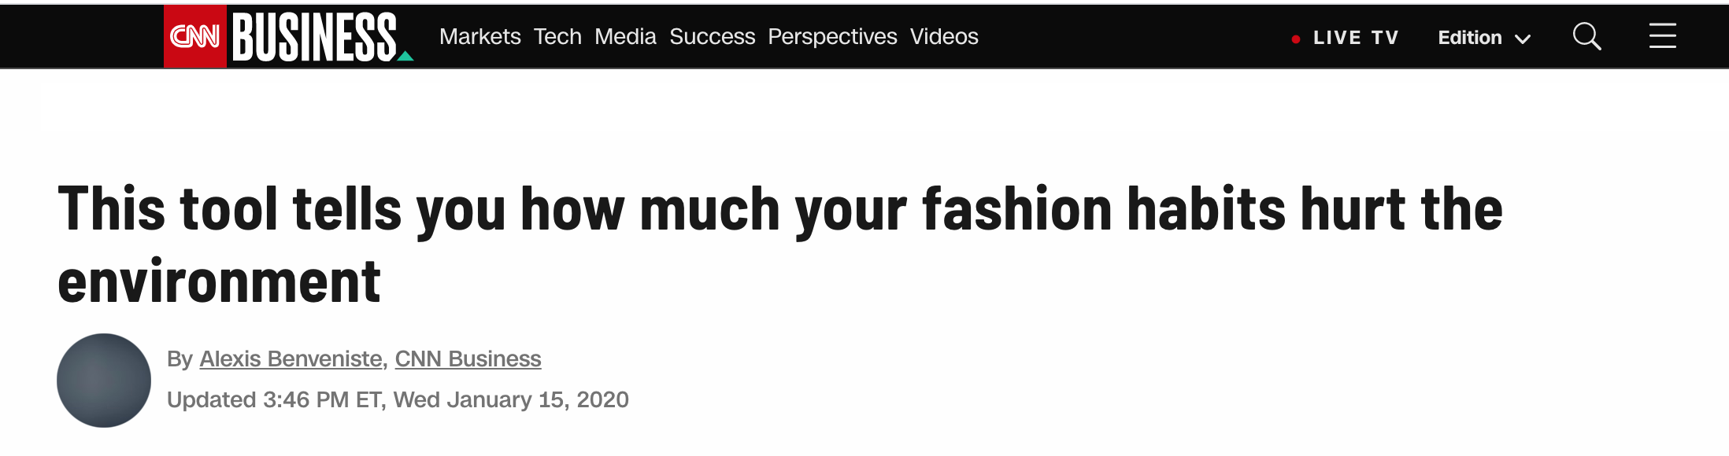The width and height of the screenshot is (1729, 456).
Task: Expand the Edition dropdown chevron
Action: click(1523, 39)
